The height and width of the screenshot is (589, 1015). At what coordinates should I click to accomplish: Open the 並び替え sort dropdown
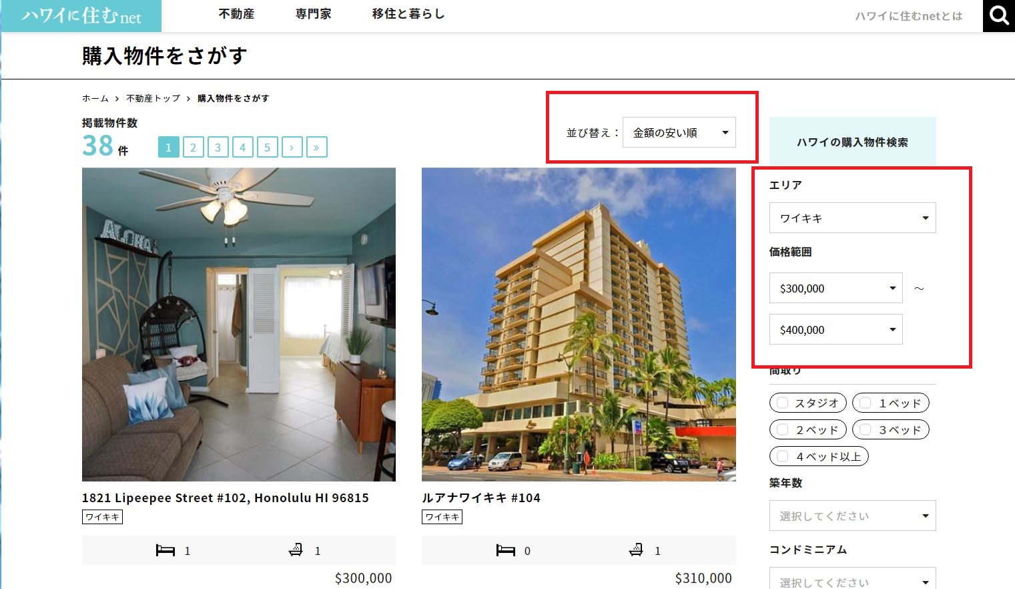pos(679,132)
